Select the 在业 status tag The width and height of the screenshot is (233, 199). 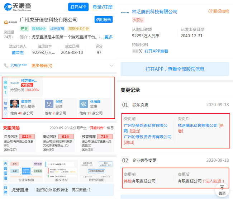(x=24, y=29)
